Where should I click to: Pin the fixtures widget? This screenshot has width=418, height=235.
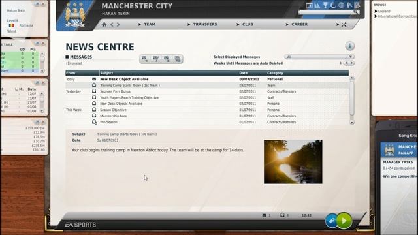37,83
